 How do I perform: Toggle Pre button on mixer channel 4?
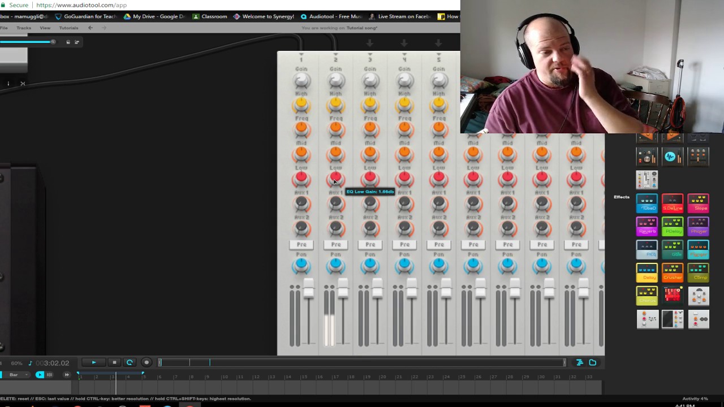pyautogui.click(x=405, y=245)
